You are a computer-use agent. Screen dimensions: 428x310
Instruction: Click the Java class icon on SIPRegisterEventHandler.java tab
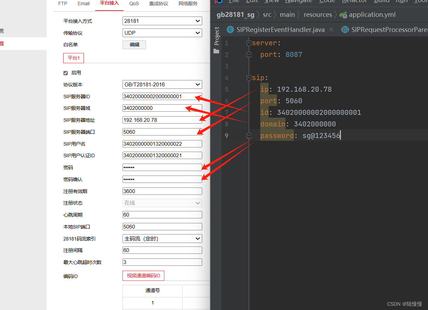pos(231,29)
